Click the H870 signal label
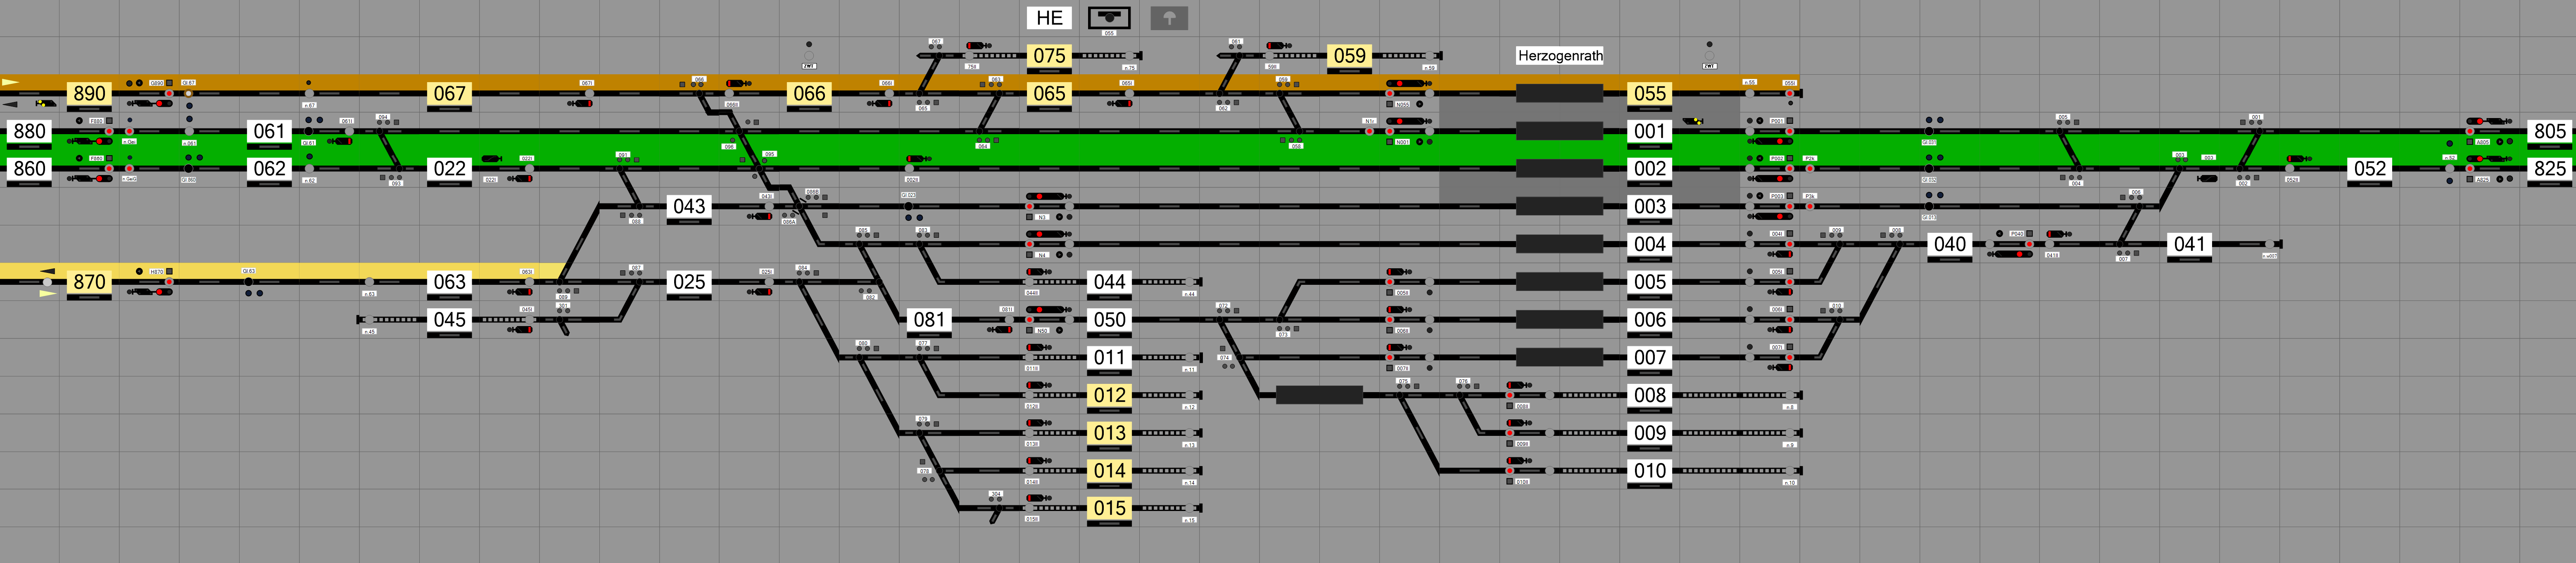Screen dimensions: 2576x563 click(156, 271)
